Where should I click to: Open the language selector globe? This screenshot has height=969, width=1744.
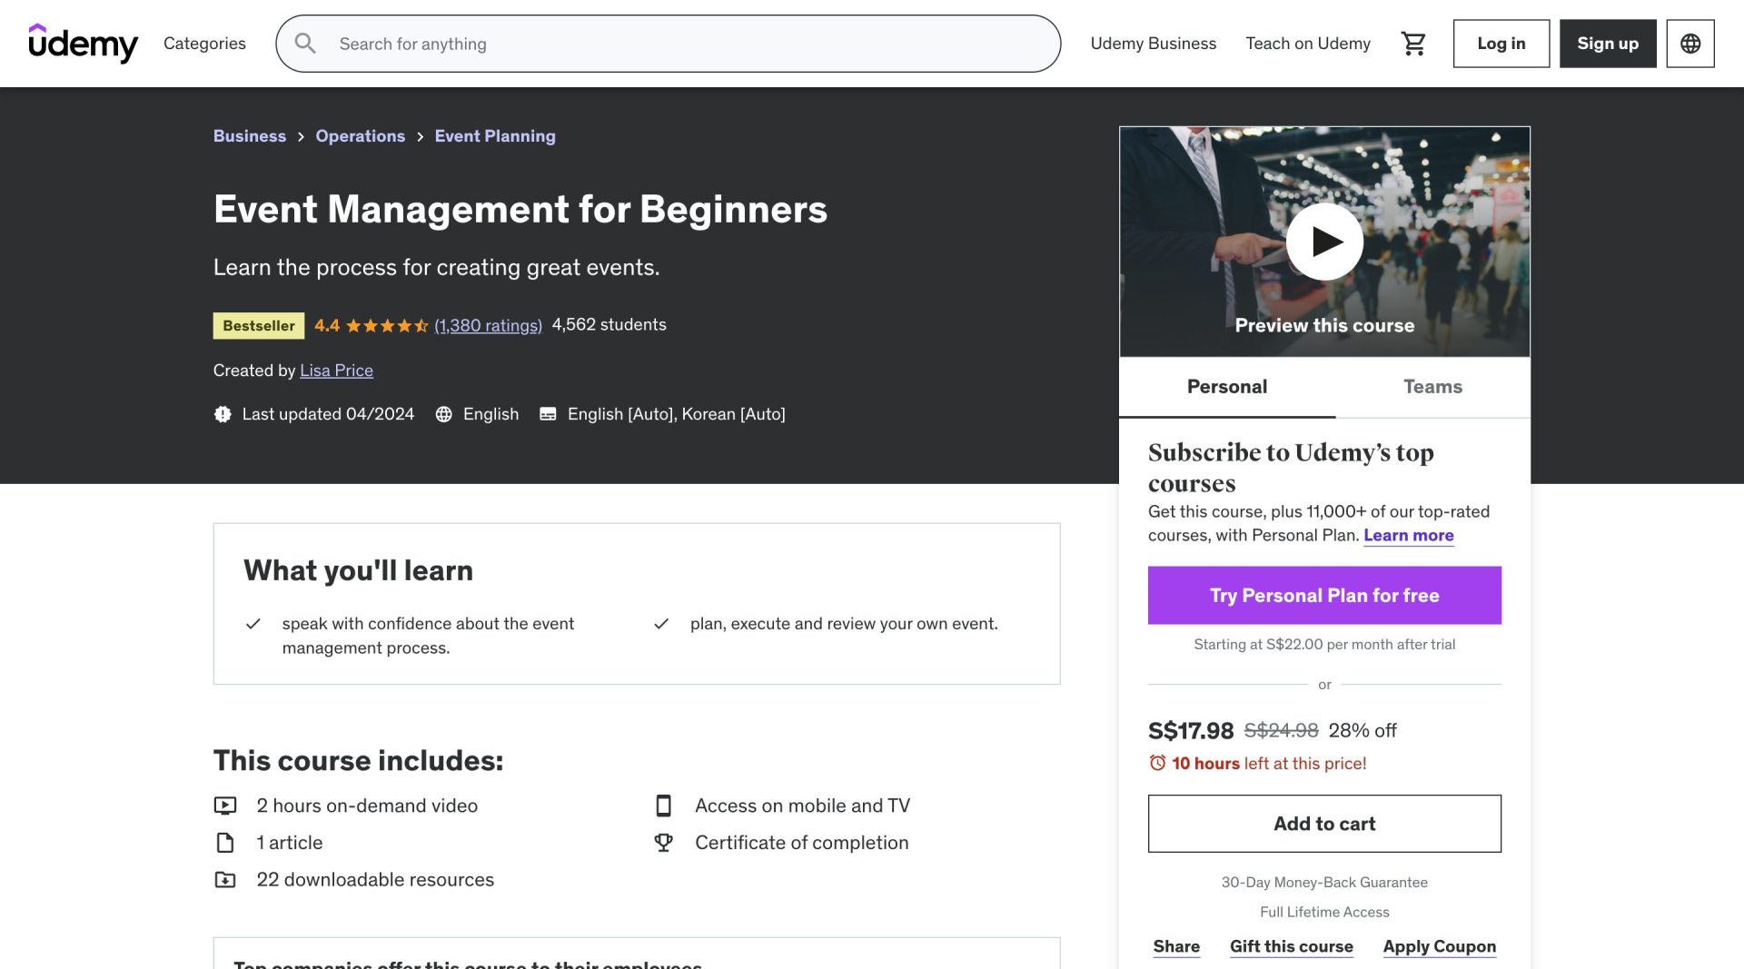click(1689, 43)
